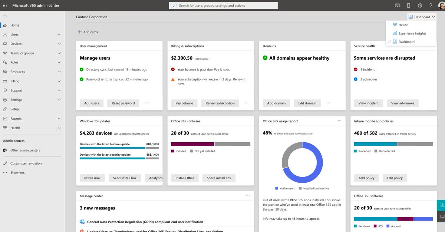Select Health from the view menu

coord(411,25)
